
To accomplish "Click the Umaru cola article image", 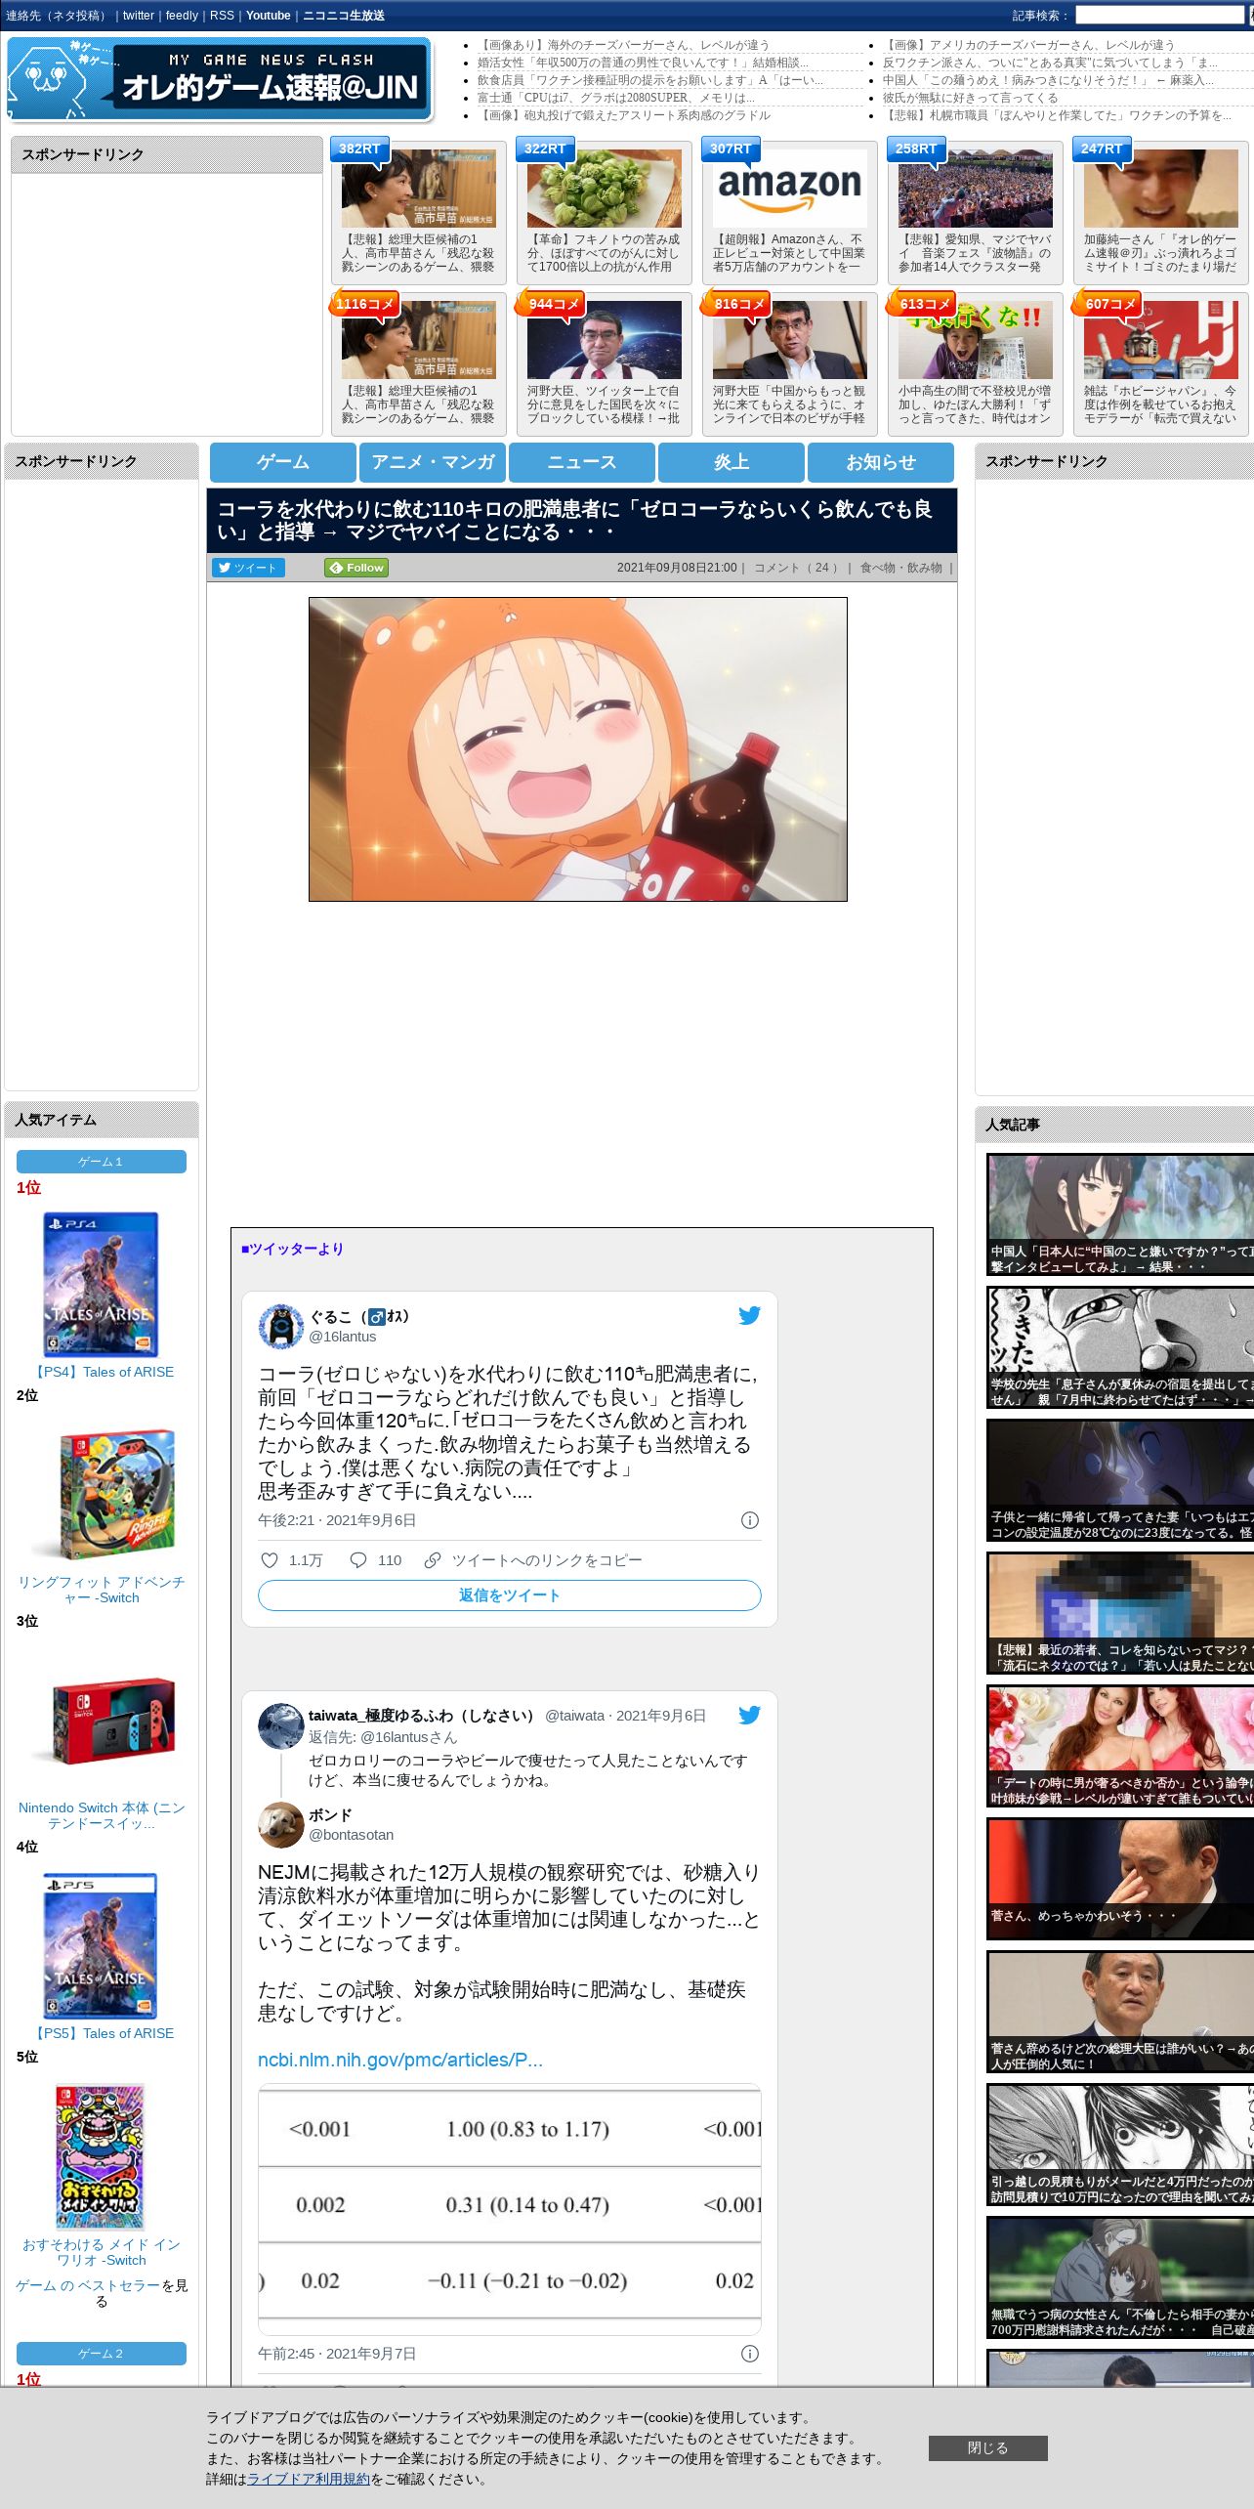I will click(x=578, y=749).
